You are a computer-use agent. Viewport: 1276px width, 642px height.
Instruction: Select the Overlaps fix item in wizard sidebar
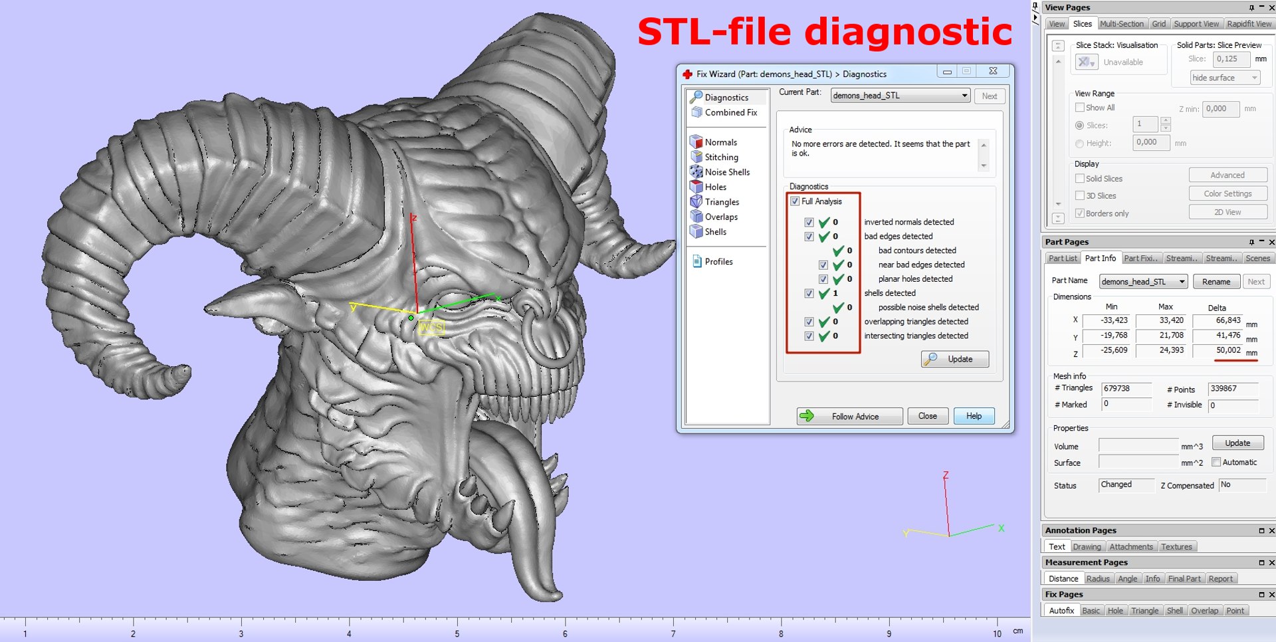[x=714, y=217]
